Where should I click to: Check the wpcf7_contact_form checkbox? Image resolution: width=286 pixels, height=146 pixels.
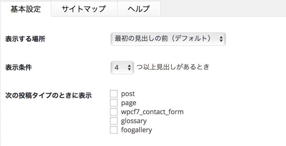point(114,112)
